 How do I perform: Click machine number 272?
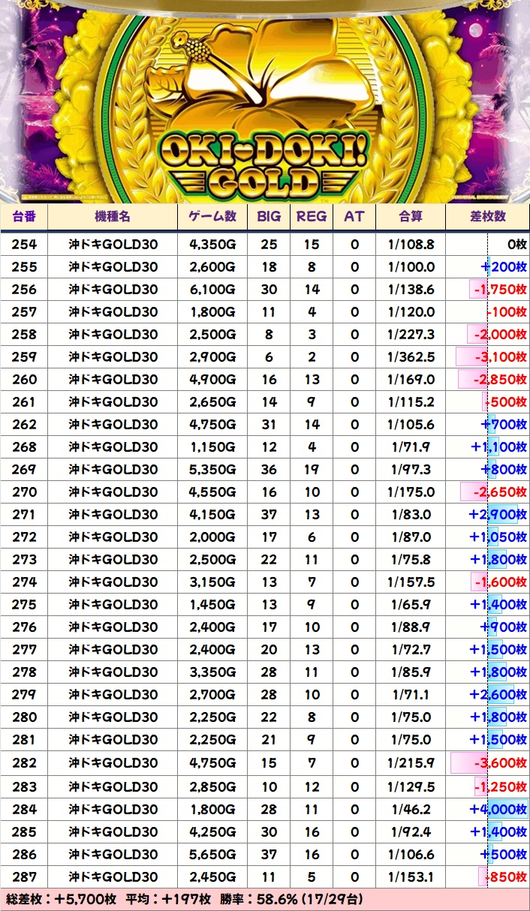[24, 537]
